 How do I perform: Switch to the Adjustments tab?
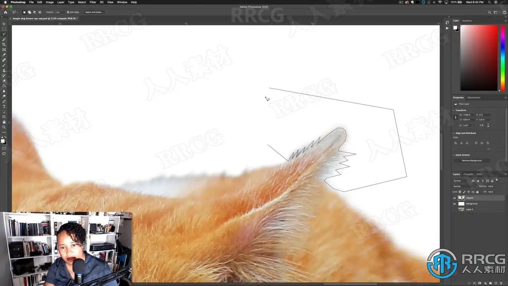(x=473, y=97)
